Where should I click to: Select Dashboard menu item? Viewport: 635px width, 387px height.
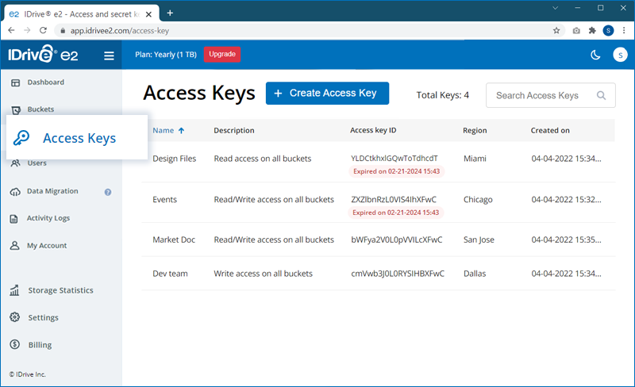pos(46,82)
